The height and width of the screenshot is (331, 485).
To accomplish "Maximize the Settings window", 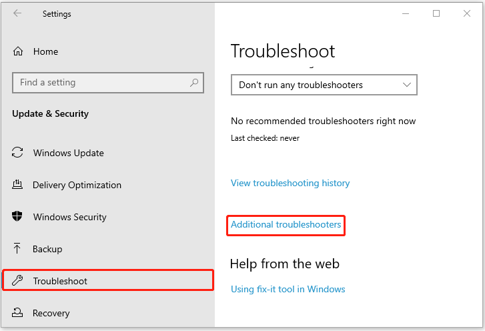I will coord(436,13).
